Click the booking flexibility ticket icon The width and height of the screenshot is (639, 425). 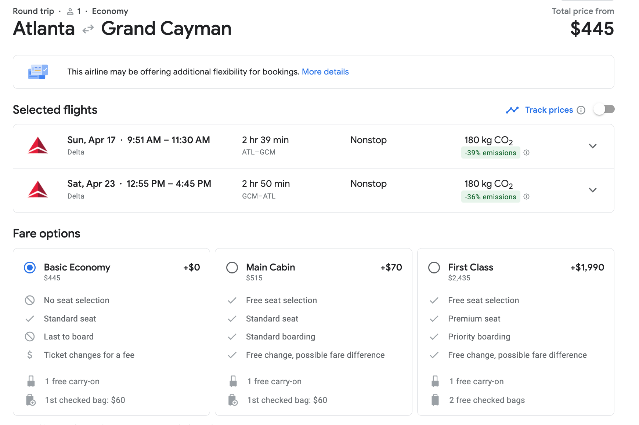click(38, 72)
